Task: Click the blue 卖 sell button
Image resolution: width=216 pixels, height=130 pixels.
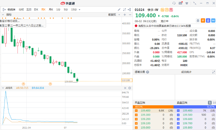Action: [x=208, y=20]
